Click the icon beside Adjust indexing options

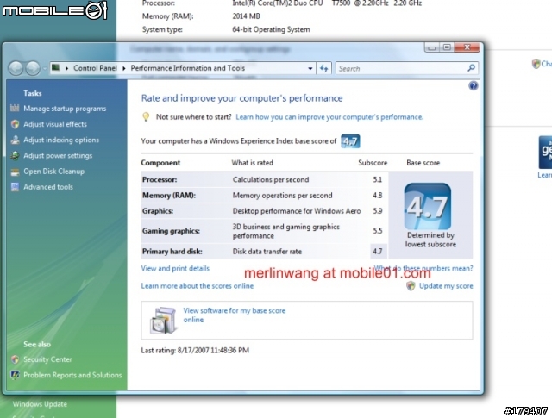click(x=15, y=140)
